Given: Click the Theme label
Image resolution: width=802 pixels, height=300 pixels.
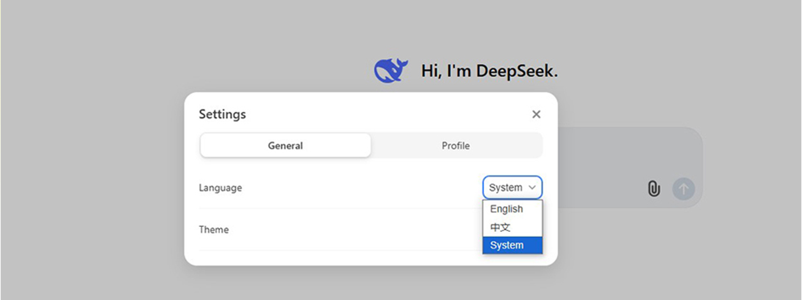Looking at the screenshot, I should (214, 229).
